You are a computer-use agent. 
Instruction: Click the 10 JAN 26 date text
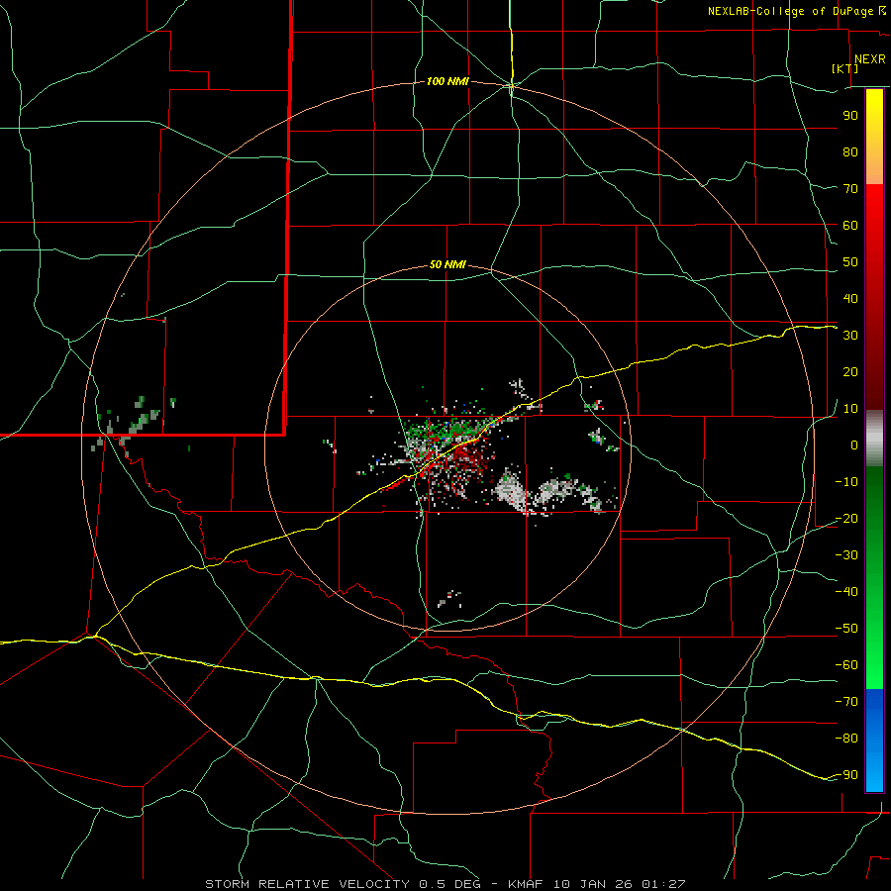click(591, 884)
